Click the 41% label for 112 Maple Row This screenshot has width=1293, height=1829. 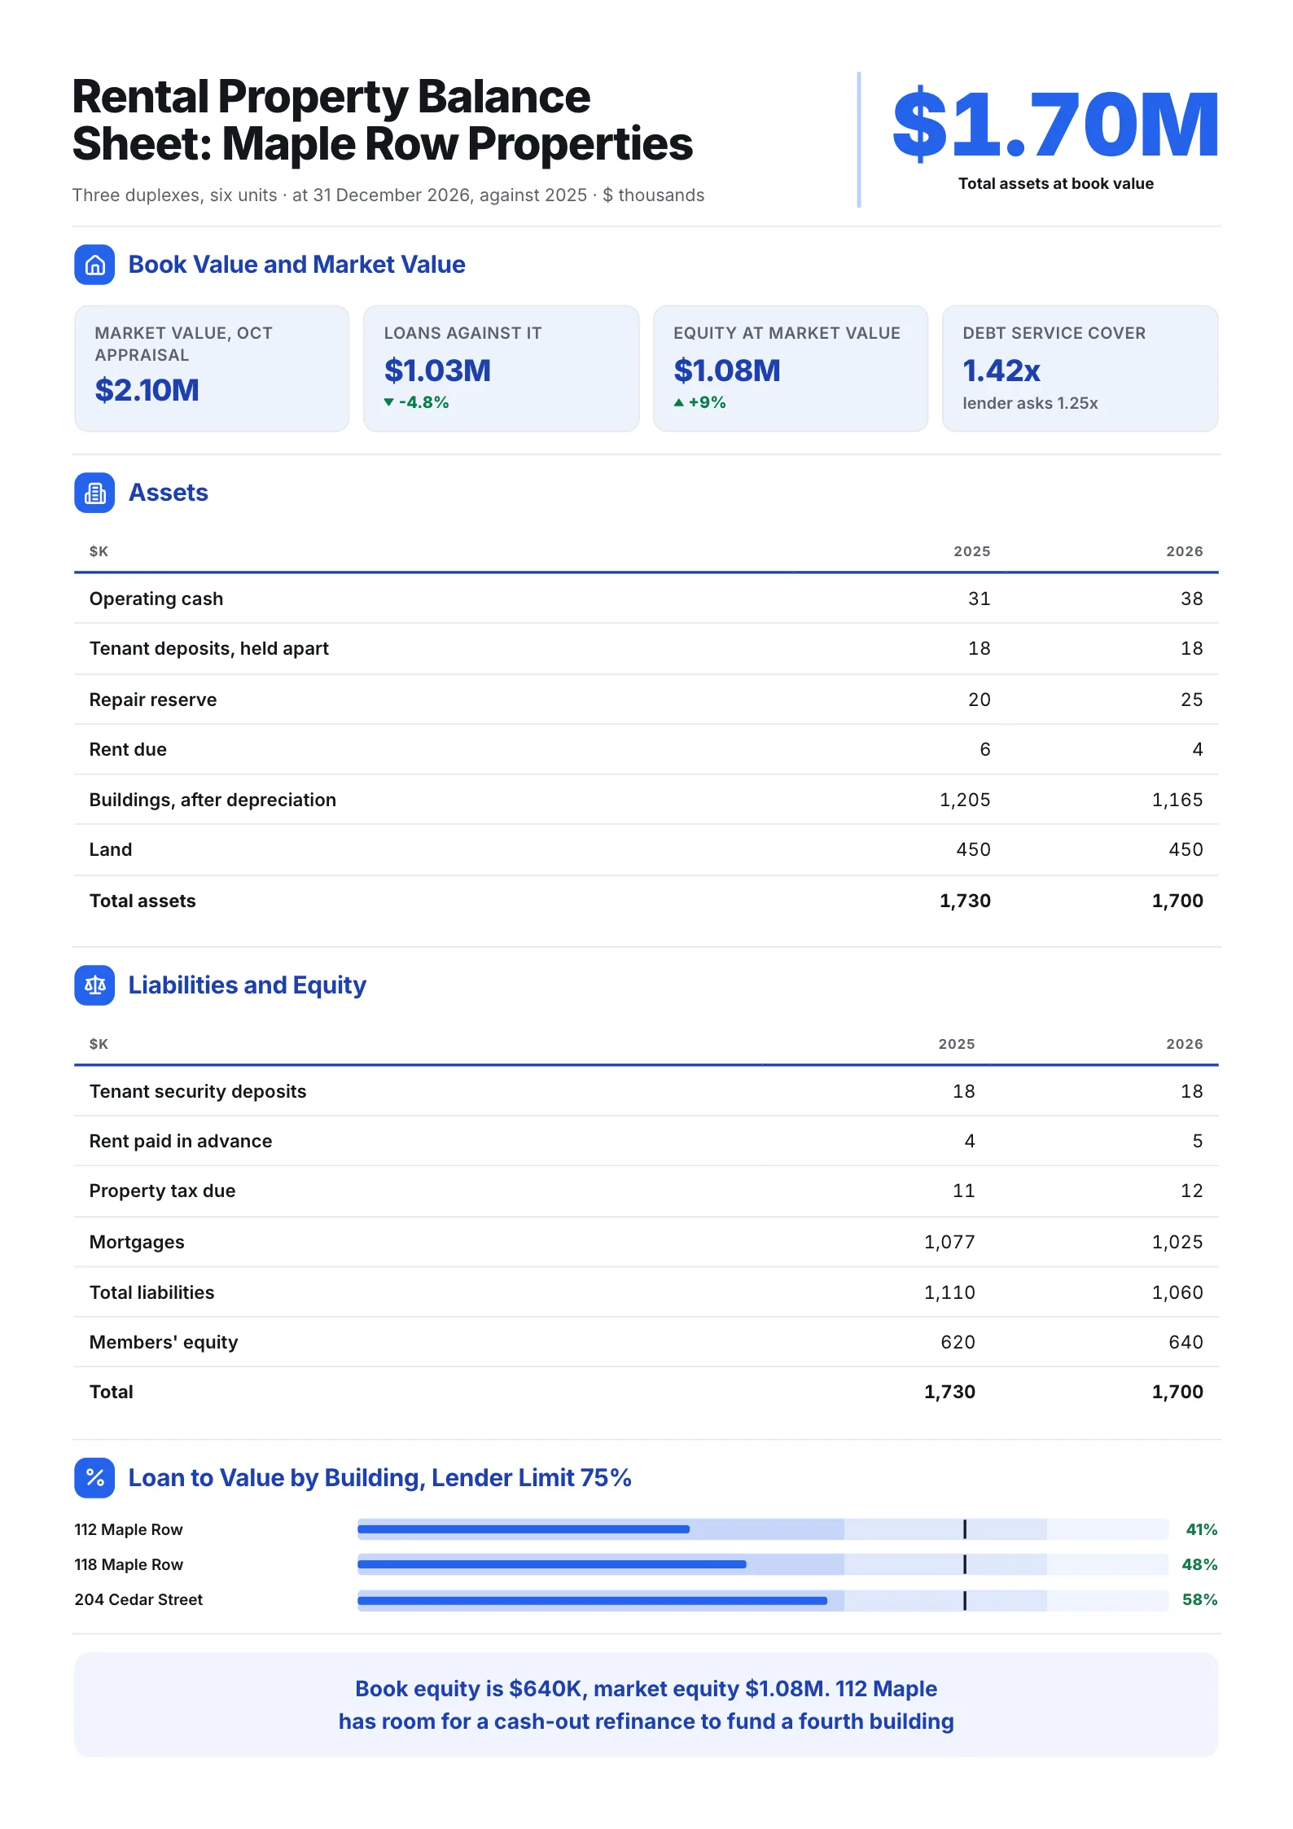(x=1201, y=1529)
